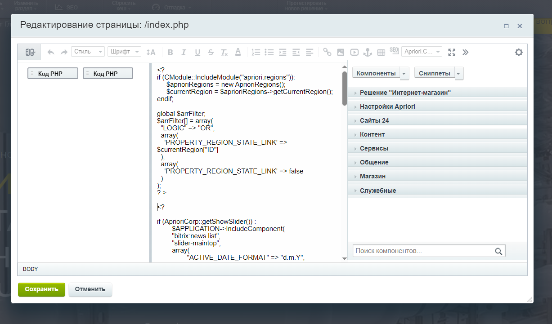
Task: Toggle underline text formatting
Action: click(x=197, y=52)
